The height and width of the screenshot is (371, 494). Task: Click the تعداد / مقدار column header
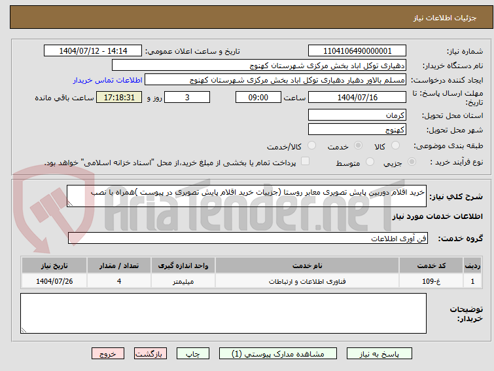[119, 265]
